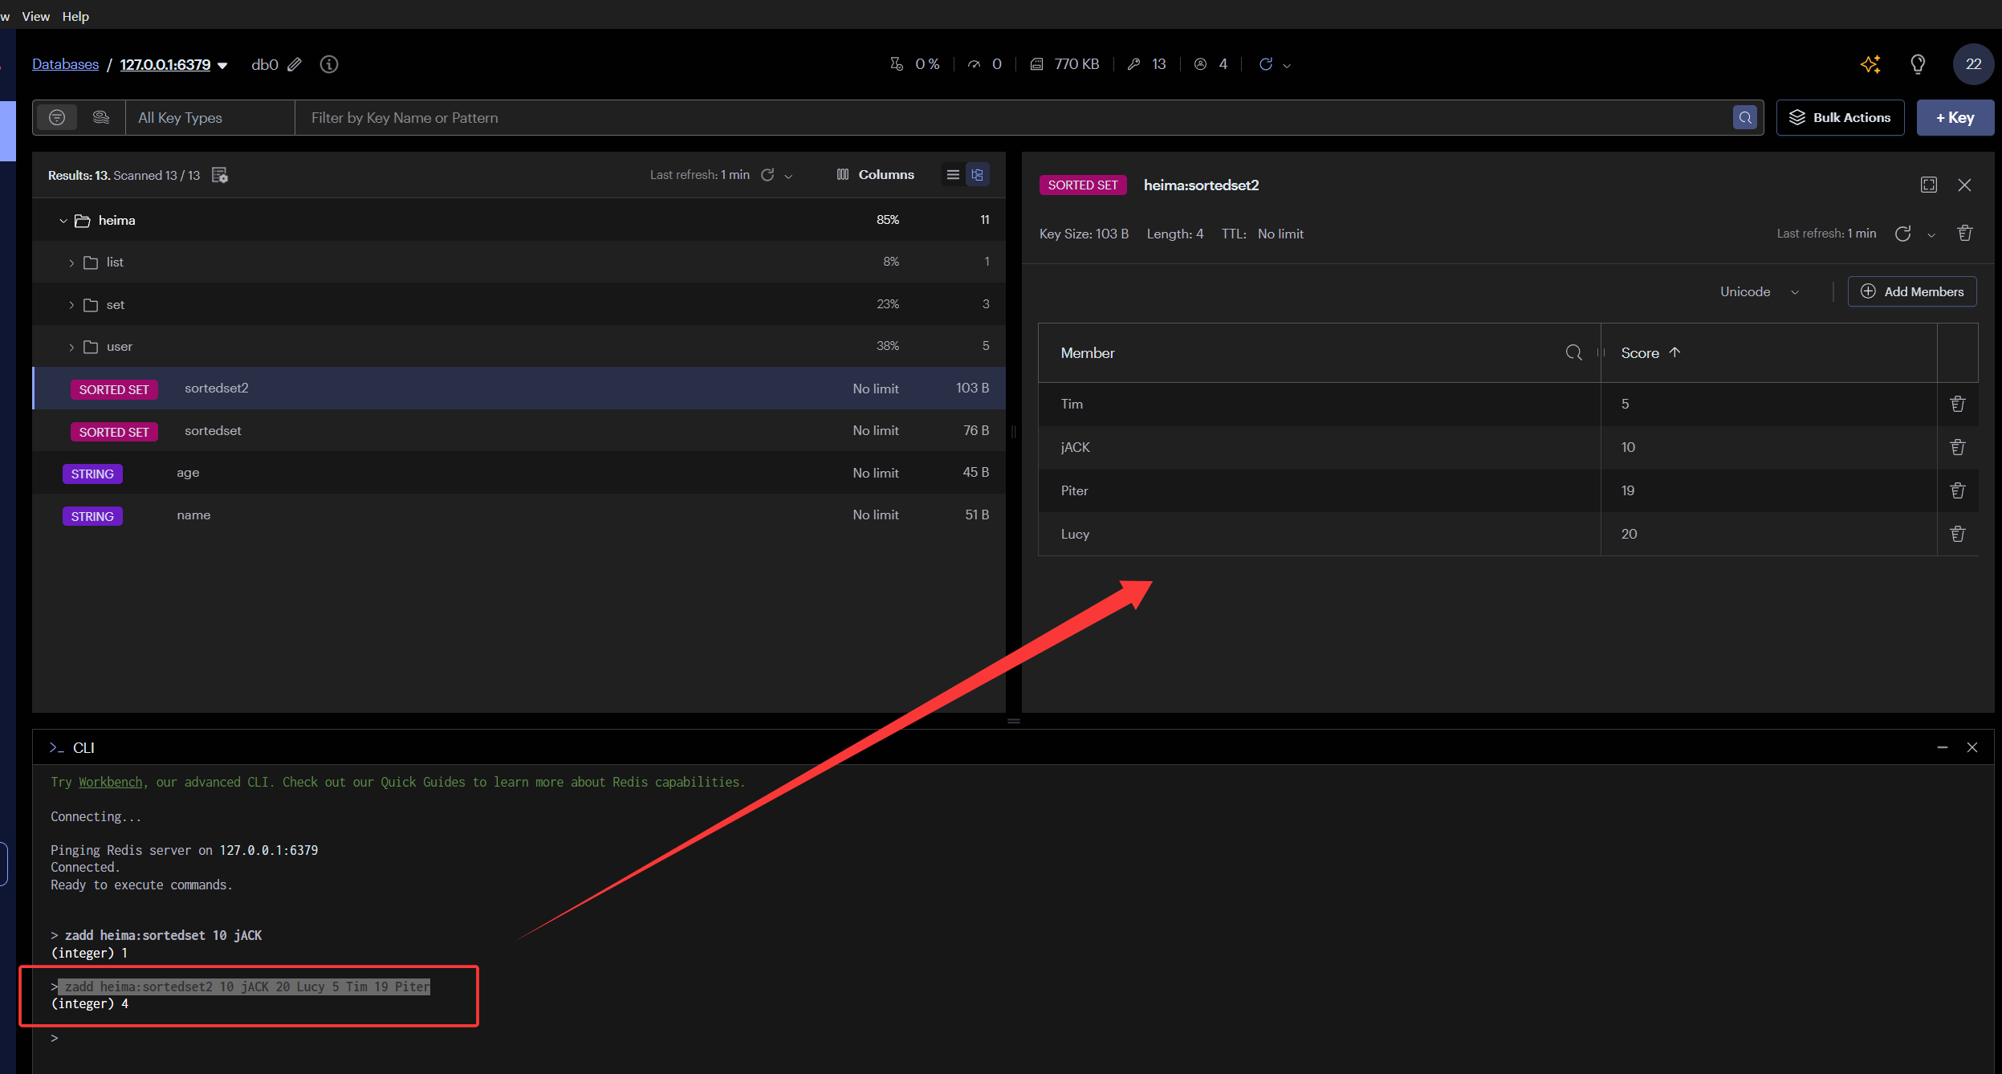
Task: Toggle filter by key name mode
Action: pos(57,118)
